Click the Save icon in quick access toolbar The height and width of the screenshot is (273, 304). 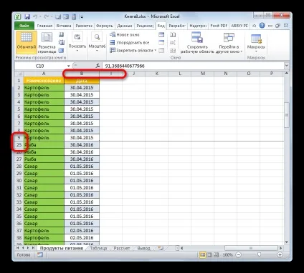point(27,16)
